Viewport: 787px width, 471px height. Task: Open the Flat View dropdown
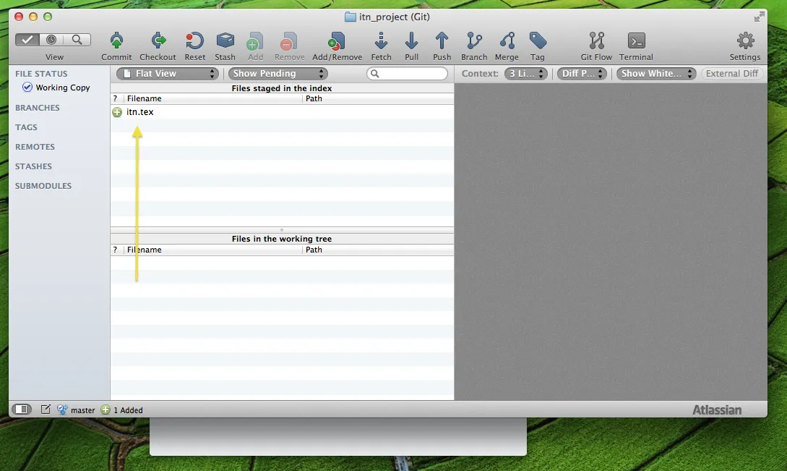tap(167, 74)
